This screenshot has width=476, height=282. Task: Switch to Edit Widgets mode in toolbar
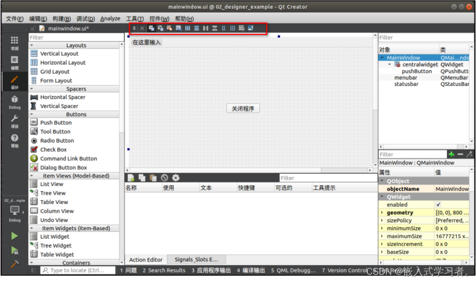(x=151, y=28)
